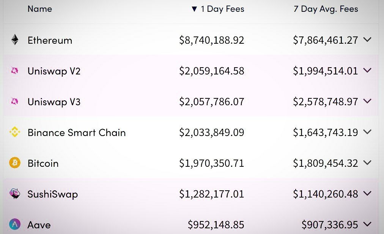Sort by the Name column header

click(40, 9)
